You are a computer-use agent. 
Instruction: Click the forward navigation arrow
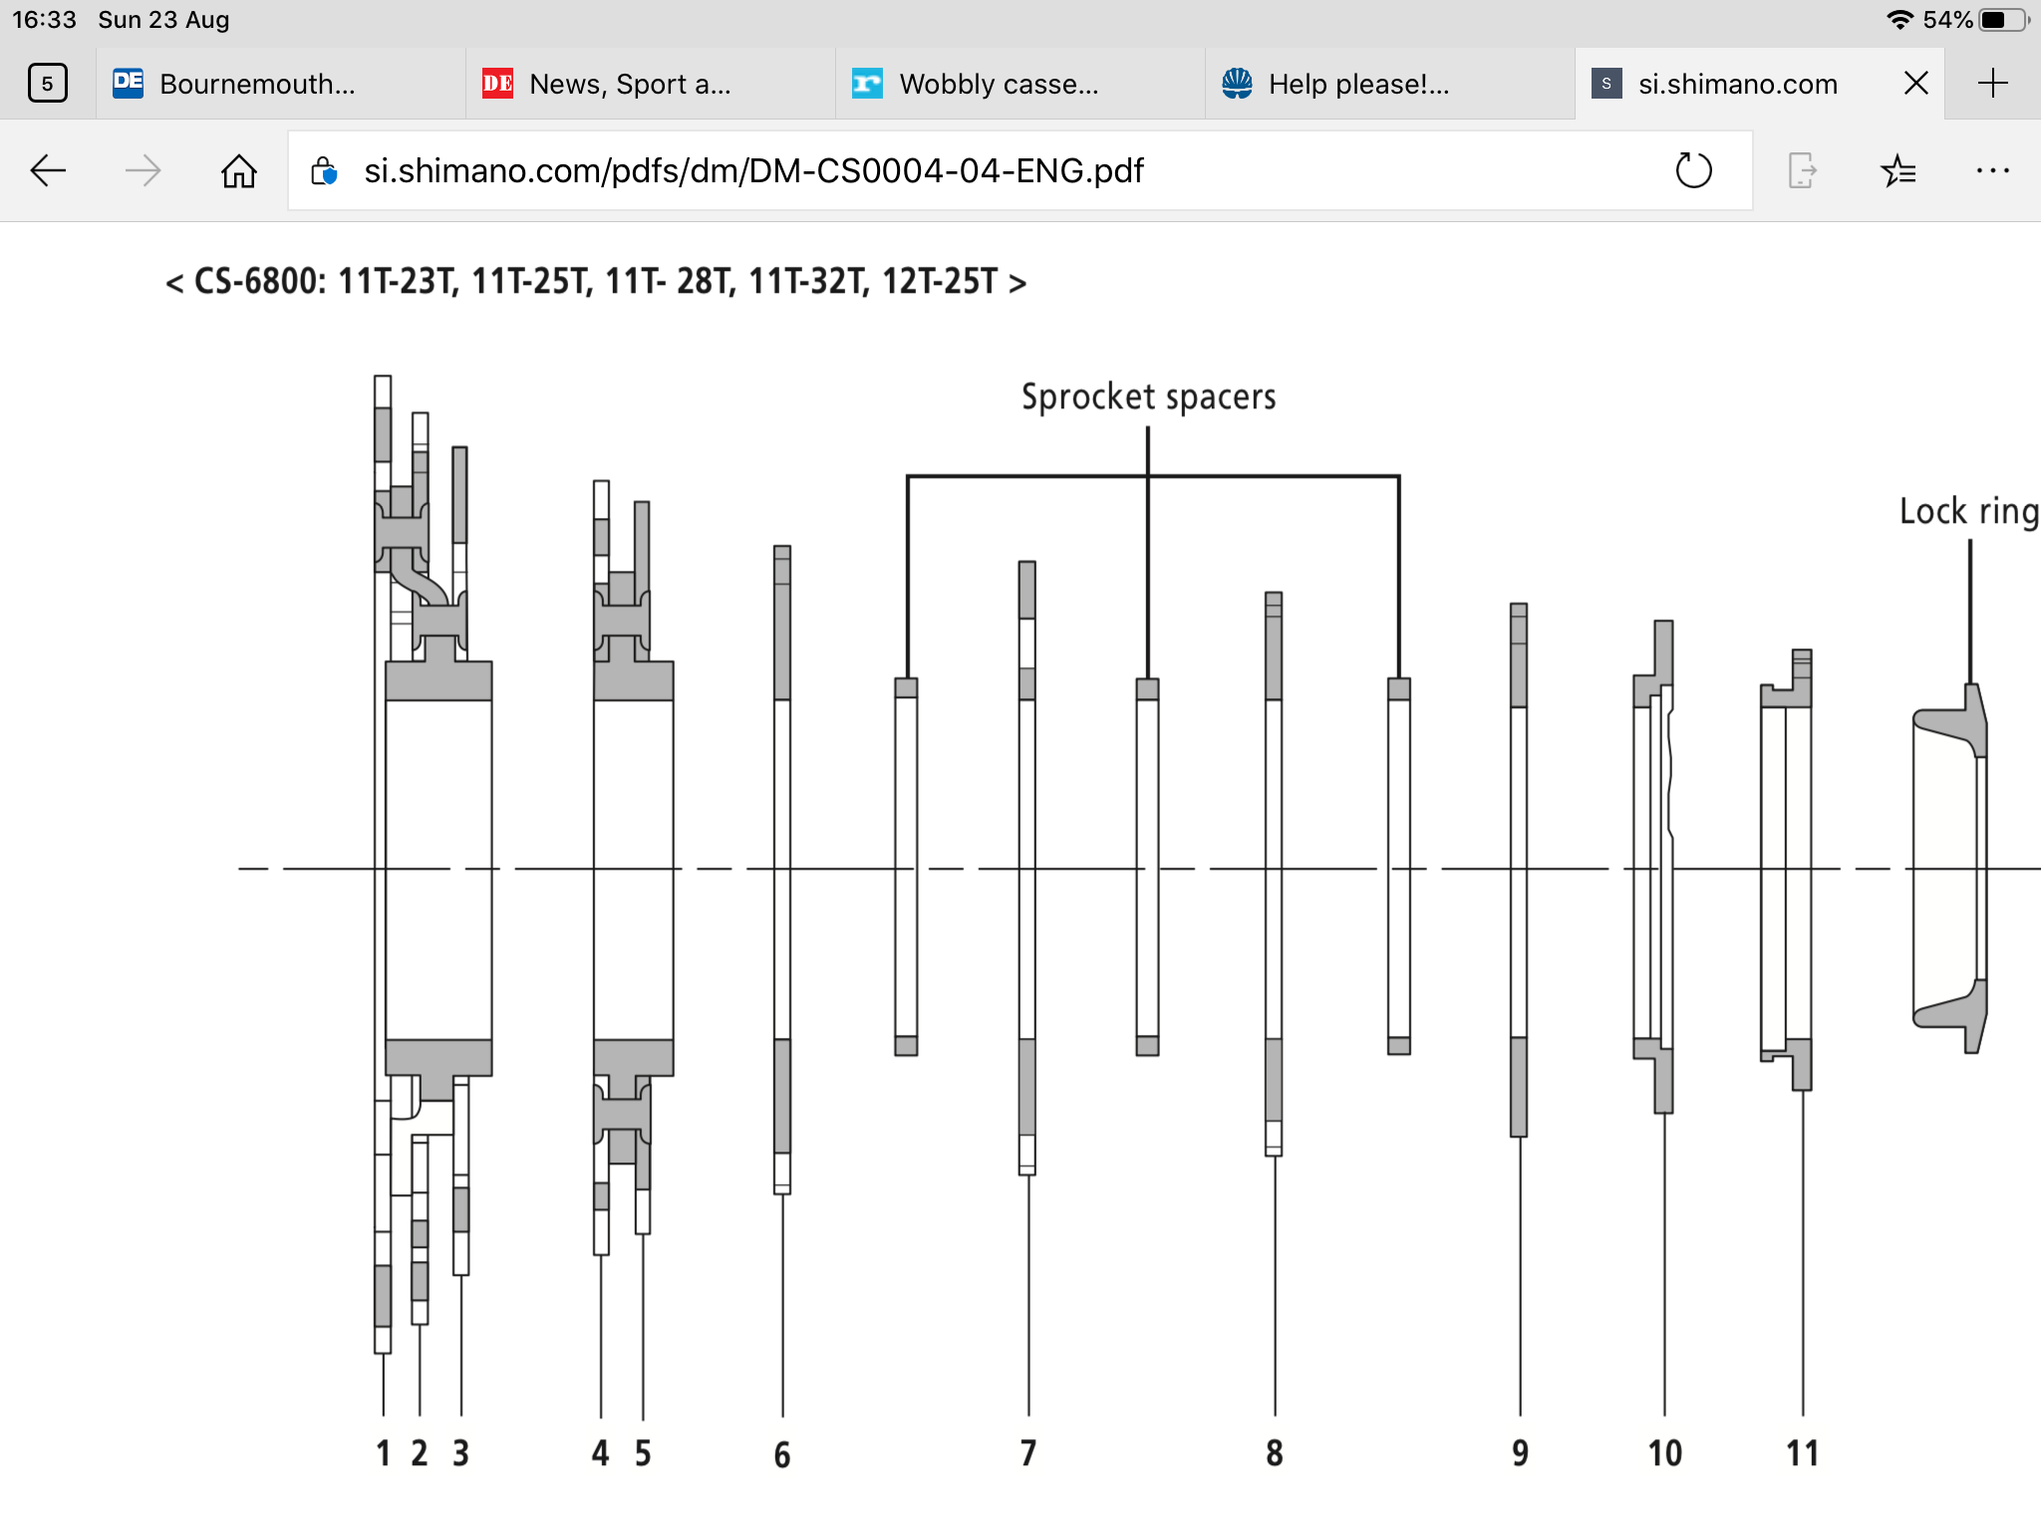tap(144, 171)
